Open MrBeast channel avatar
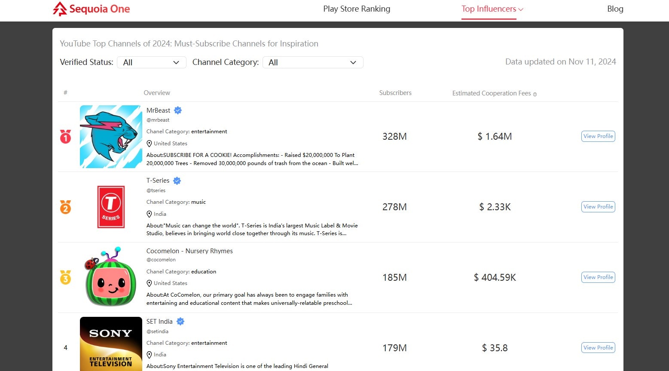669x371 pixels. tap(111, 137)
